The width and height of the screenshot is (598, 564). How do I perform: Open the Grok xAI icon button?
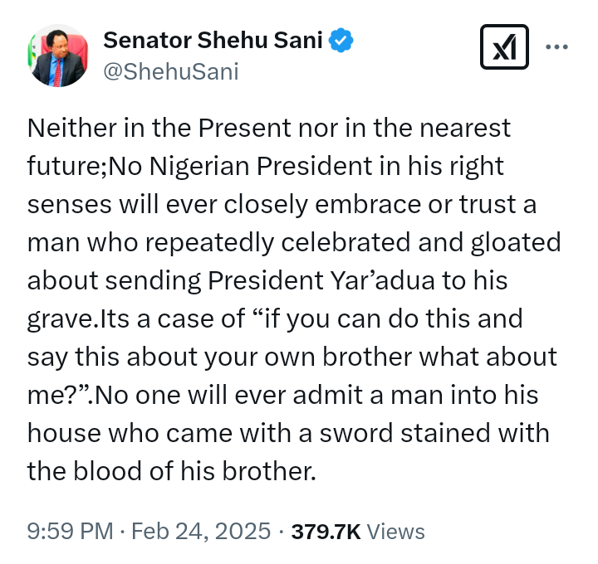point(504,46)
